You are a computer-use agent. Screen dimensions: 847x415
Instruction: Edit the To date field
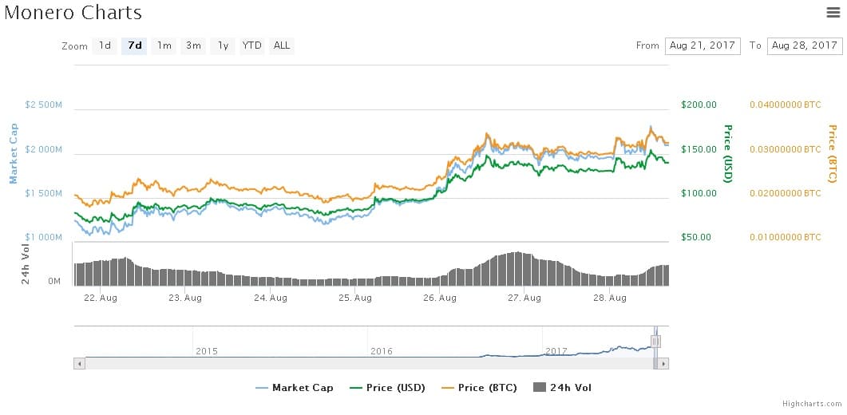click(x=804, y=45)
